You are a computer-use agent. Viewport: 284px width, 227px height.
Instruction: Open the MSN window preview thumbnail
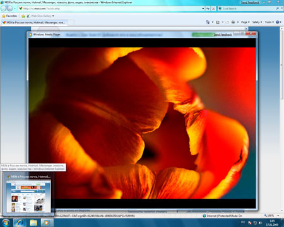coord(28,195)
